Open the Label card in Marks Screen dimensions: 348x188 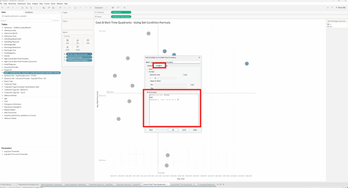pos(88,41)
